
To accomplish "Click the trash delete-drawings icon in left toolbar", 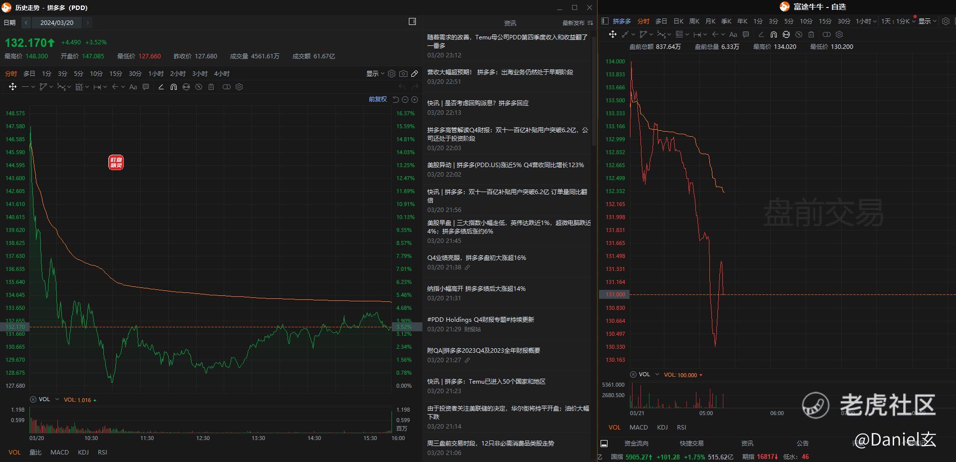I will point(211,87).
